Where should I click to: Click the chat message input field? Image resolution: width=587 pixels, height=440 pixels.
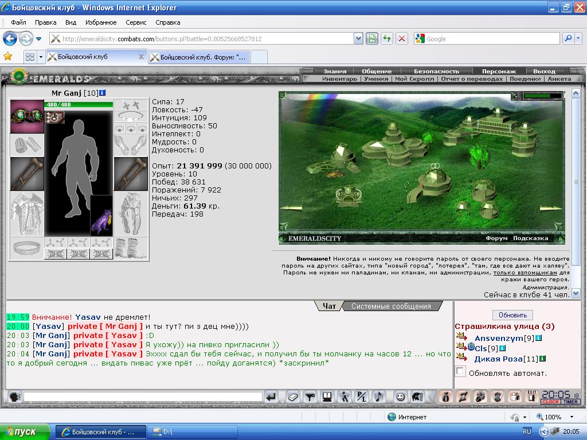[x=143, y=396]
